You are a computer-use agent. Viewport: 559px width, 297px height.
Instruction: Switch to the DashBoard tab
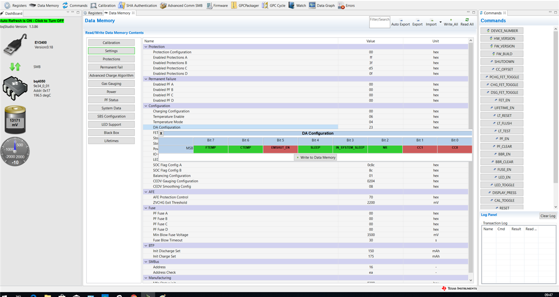13,14
